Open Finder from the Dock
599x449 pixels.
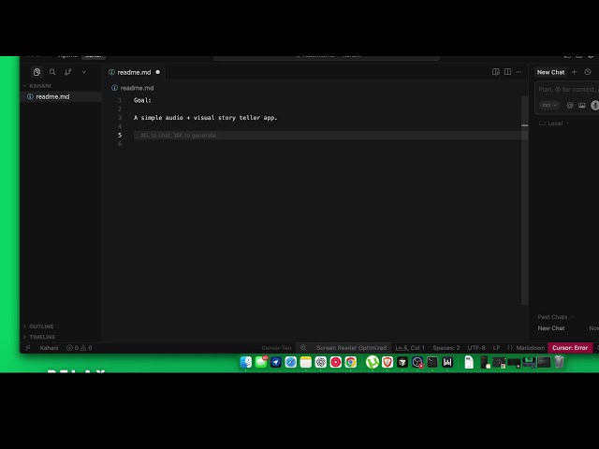pyautogui.click(x=246, y=362)
